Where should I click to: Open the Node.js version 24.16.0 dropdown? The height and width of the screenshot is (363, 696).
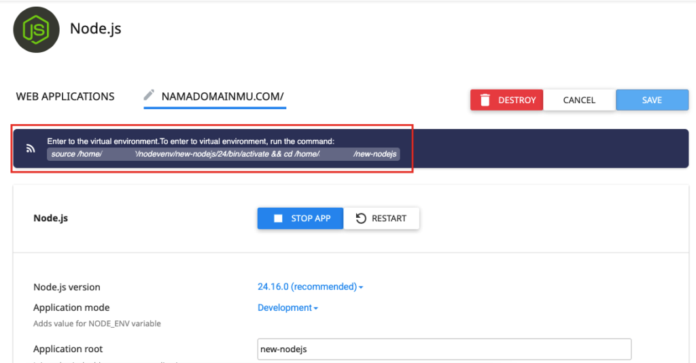point(310,287)
